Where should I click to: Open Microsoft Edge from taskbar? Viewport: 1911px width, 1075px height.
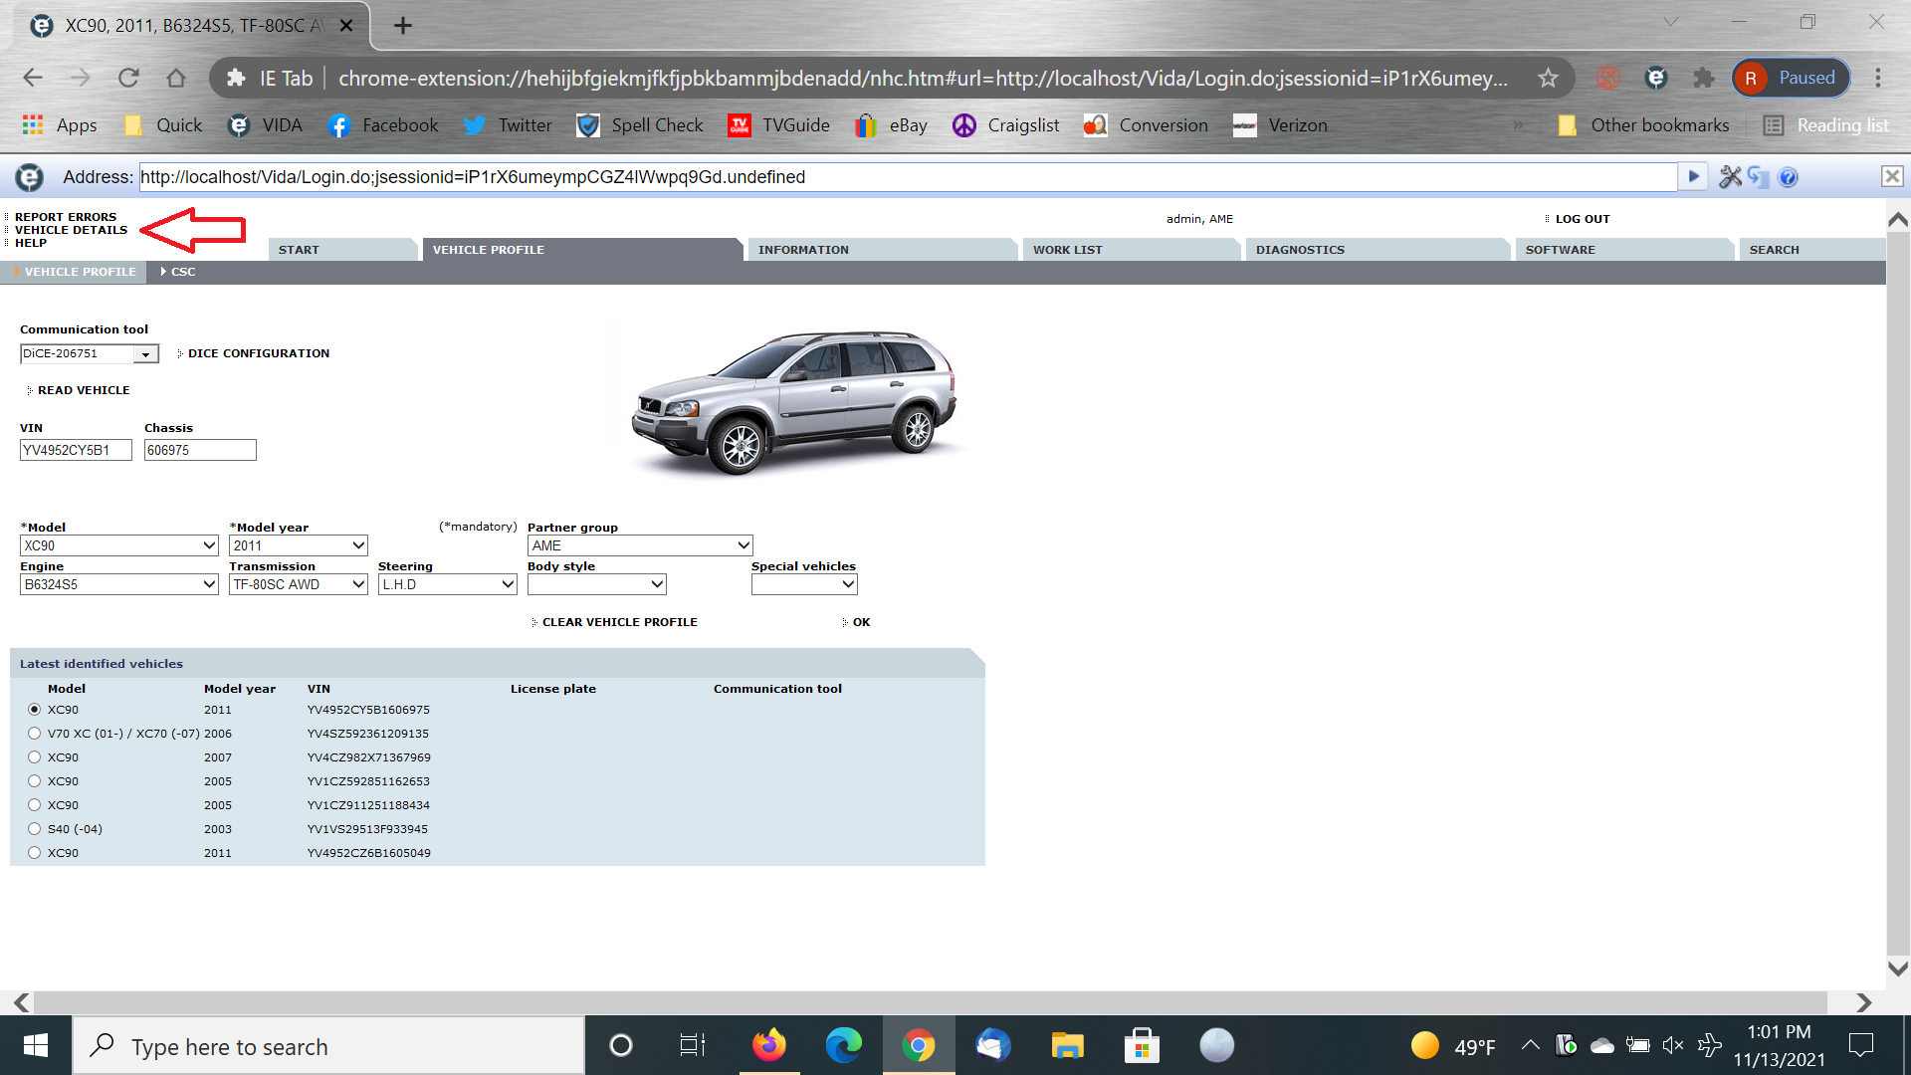point(843,1045)
